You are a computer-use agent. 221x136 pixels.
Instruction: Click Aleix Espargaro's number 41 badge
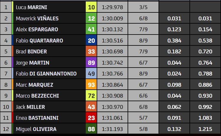tap(91, 30)
